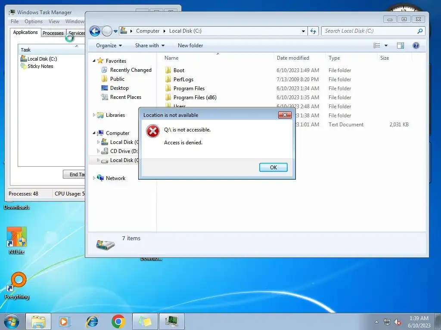Open the Windows Start button
This screenshot has width=441, height=330.
pyautogui.click(x=12, y=321)
